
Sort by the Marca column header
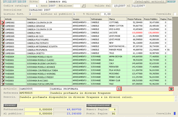118,19
